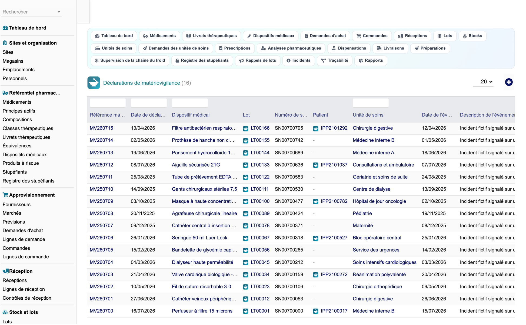The image size is (526, 325).
Task: Open Magasins in the sidebar
Action: [x=13, y=61]
